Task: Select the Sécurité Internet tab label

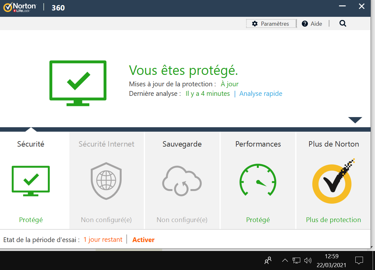Action: [106, 144]
